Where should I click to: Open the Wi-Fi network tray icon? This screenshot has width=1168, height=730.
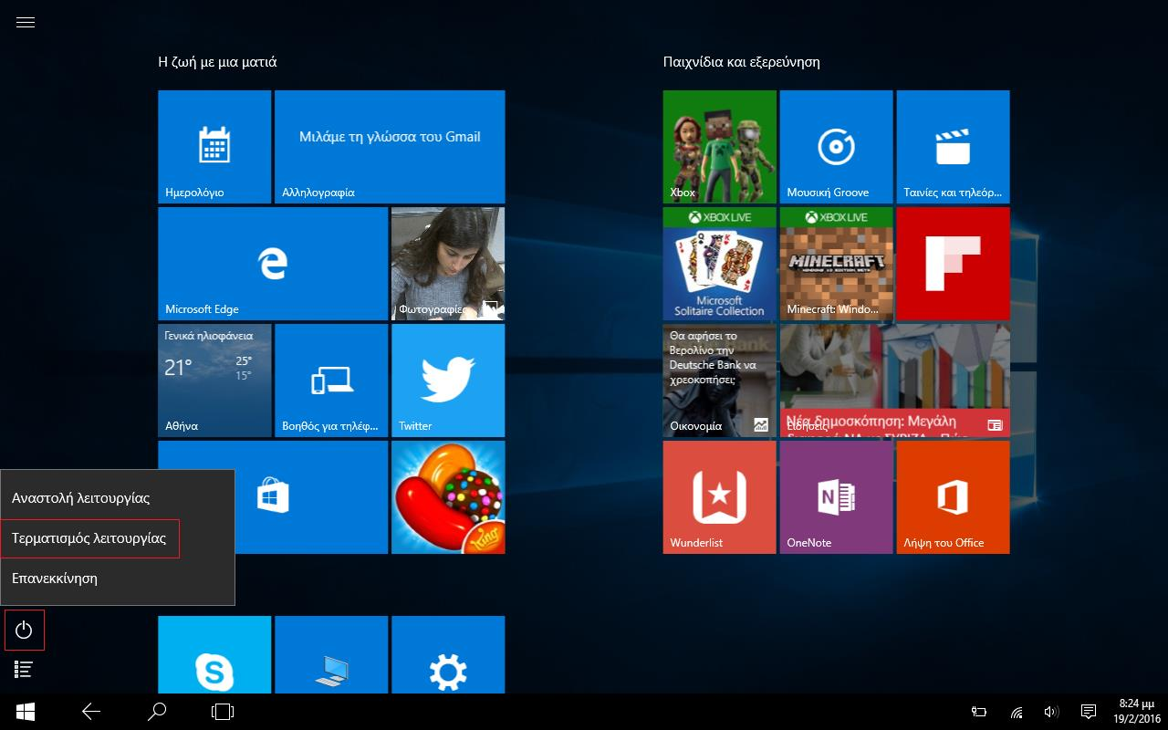tap(1017, 712)
